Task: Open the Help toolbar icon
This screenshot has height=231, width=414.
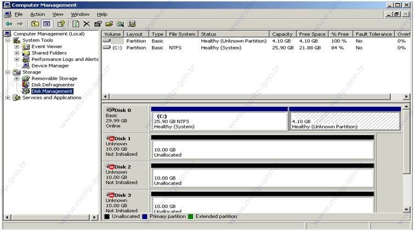Action: point(61,24)
